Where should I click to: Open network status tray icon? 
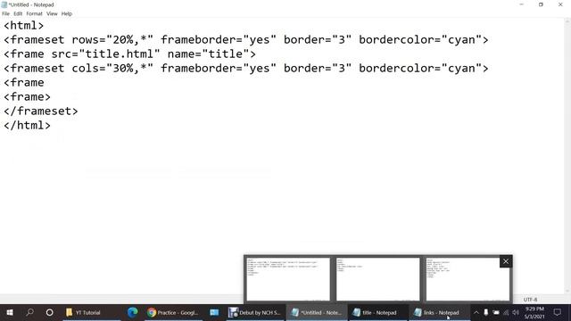click(x=506, y=312)
